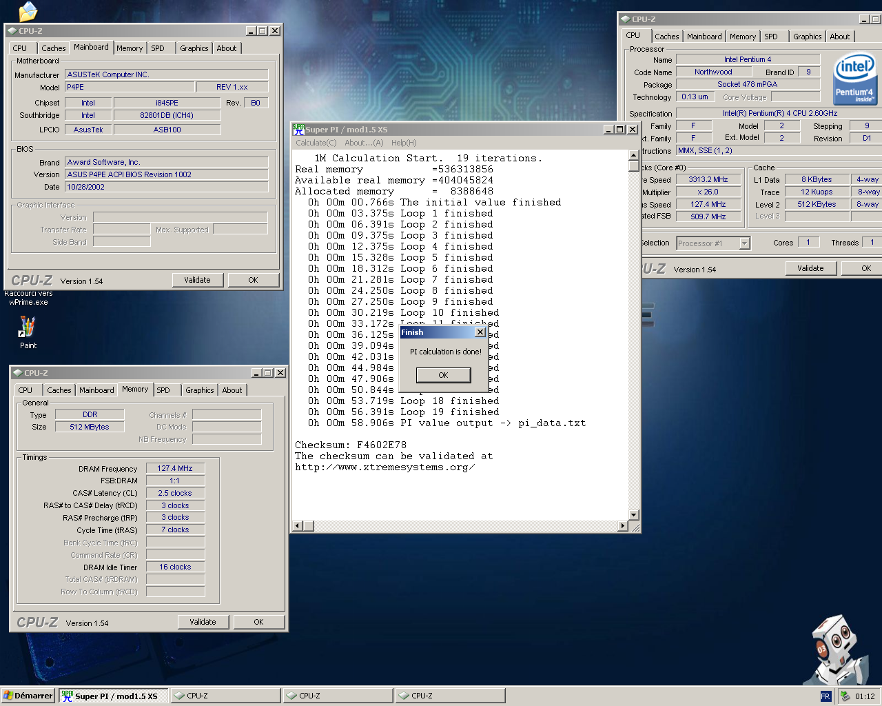Click the xtremesystems.org URL text
Screen dimensions: 882x706
[x=384, y=467]
